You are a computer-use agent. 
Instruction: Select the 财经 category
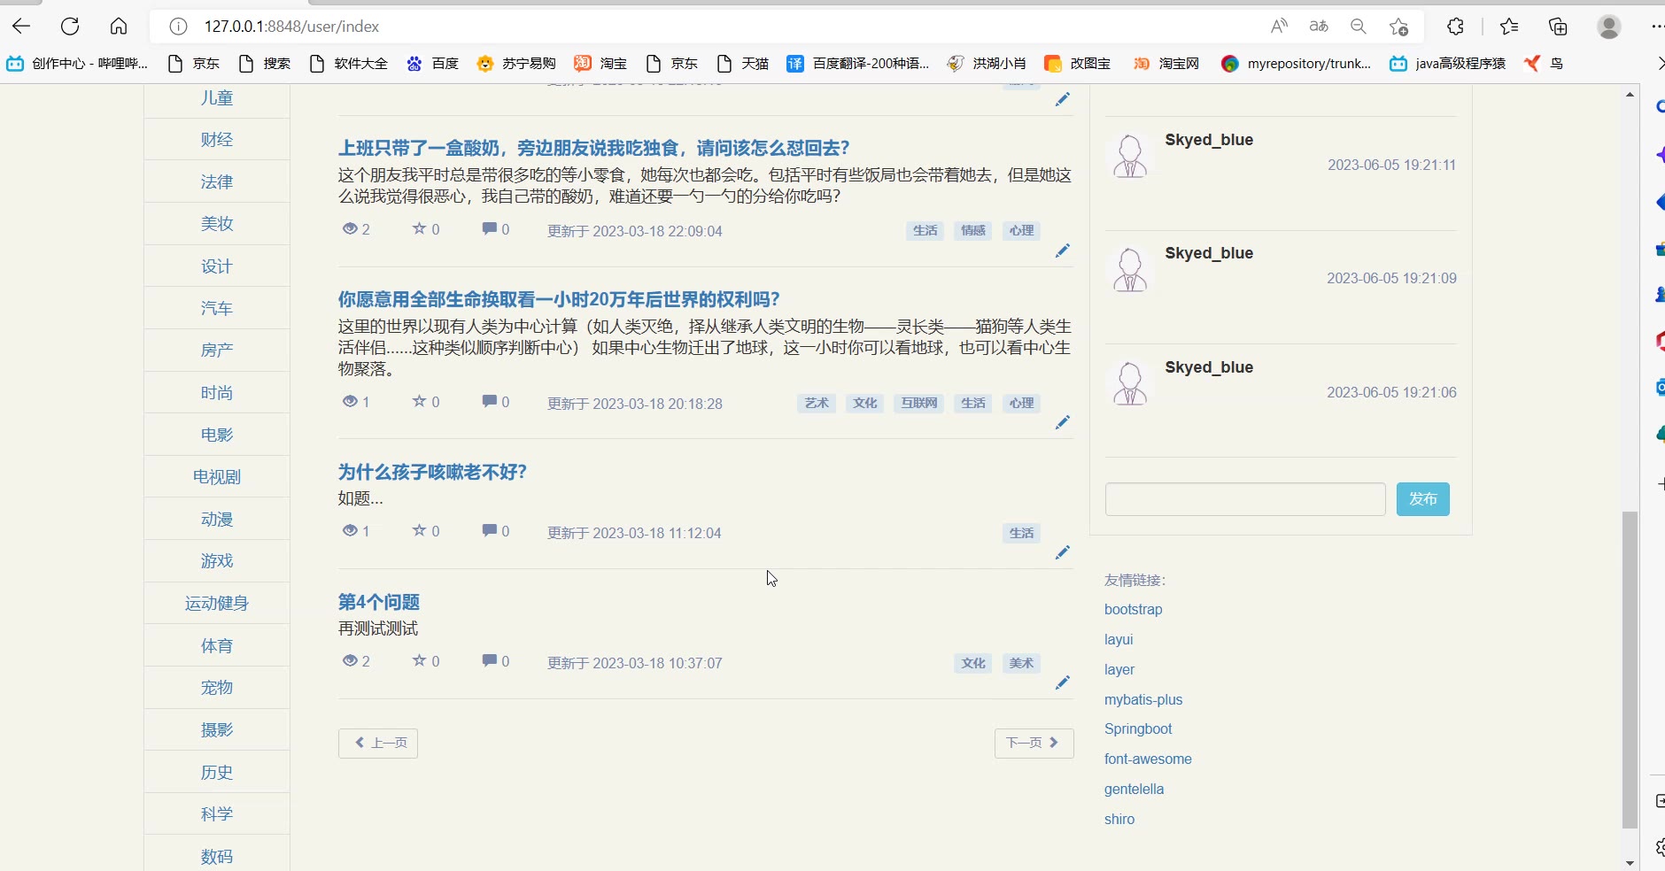[x=217, y=139]
